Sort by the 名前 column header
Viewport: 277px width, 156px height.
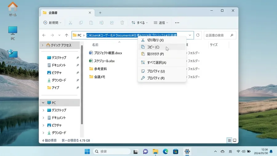pos(95,45)
